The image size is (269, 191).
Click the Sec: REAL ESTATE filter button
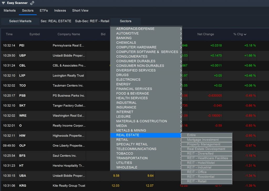(x=56, y=21)
